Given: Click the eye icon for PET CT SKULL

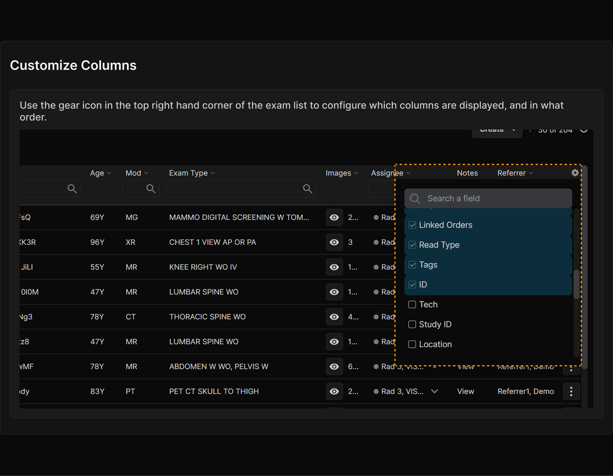Looking at the screenshot, I should click(x=334, y=392).
